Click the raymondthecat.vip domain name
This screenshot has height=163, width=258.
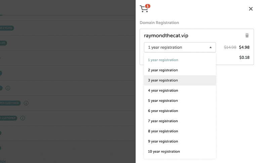(x=164, y=35)
